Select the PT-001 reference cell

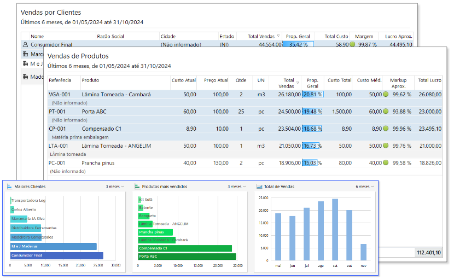pos(57,111)
